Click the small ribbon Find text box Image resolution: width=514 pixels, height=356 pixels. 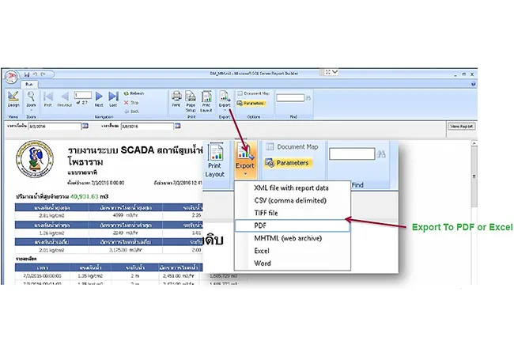click(290, 97)
